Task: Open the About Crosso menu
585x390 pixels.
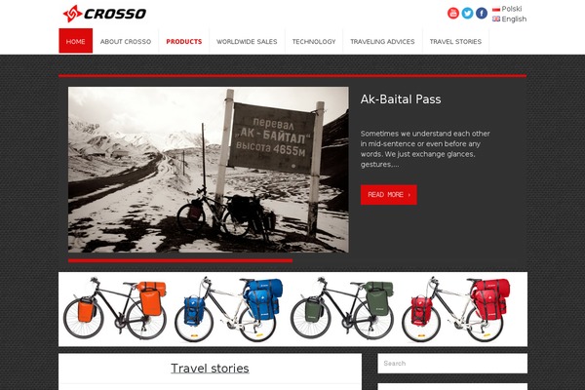Action: (x=126, y=41)
